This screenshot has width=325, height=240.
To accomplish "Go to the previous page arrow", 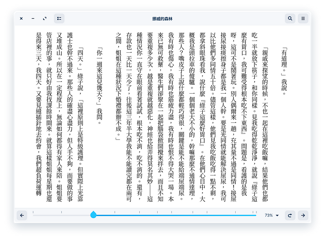I will click(x=22, y=215).
